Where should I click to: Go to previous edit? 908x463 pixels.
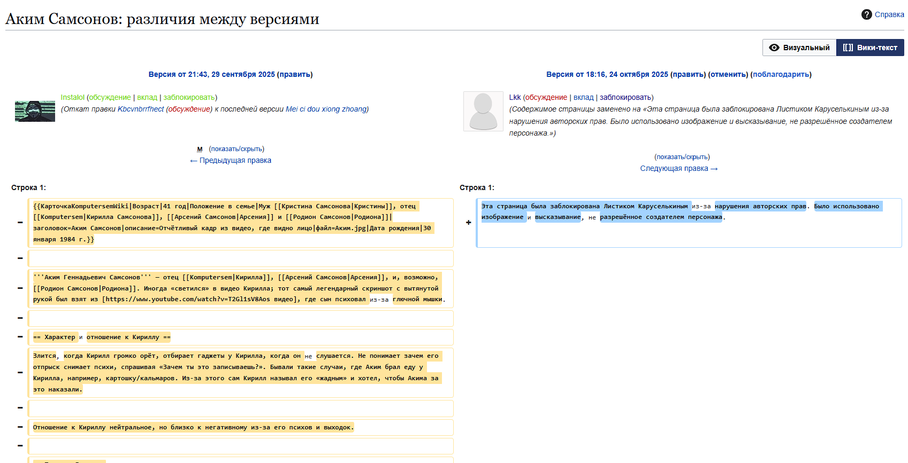(x=231, y=160)
